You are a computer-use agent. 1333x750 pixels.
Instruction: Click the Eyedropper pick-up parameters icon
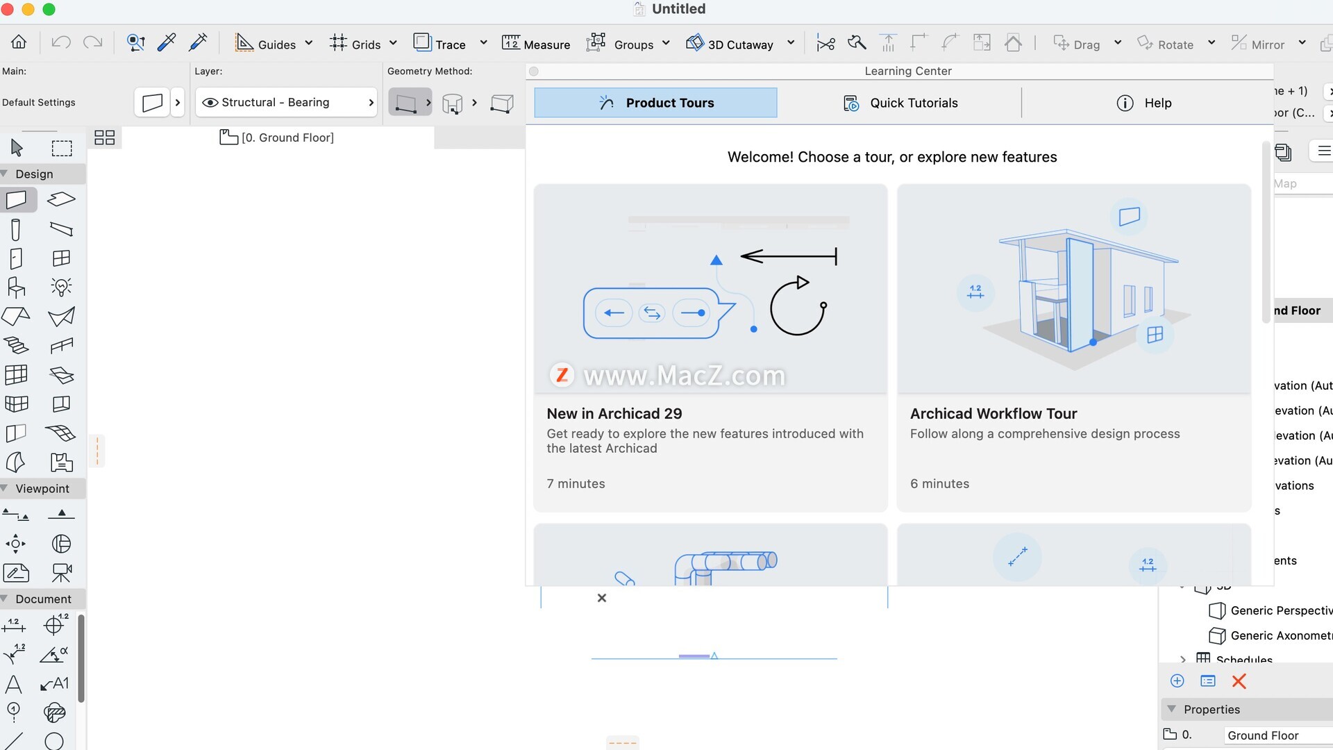[167, 43]
